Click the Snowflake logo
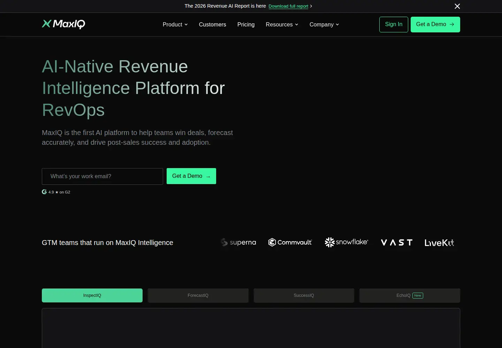Viewport: 502px width, 348px height. click(347, 242)
